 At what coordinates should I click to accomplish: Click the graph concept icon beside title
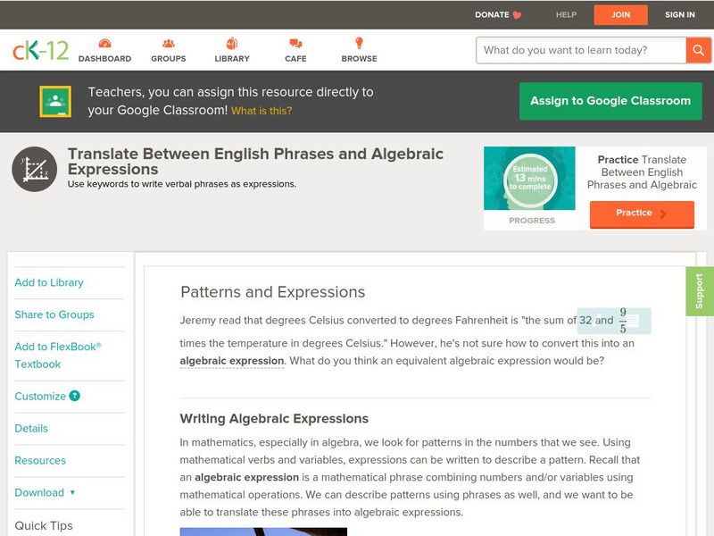[x=35, y=169]
